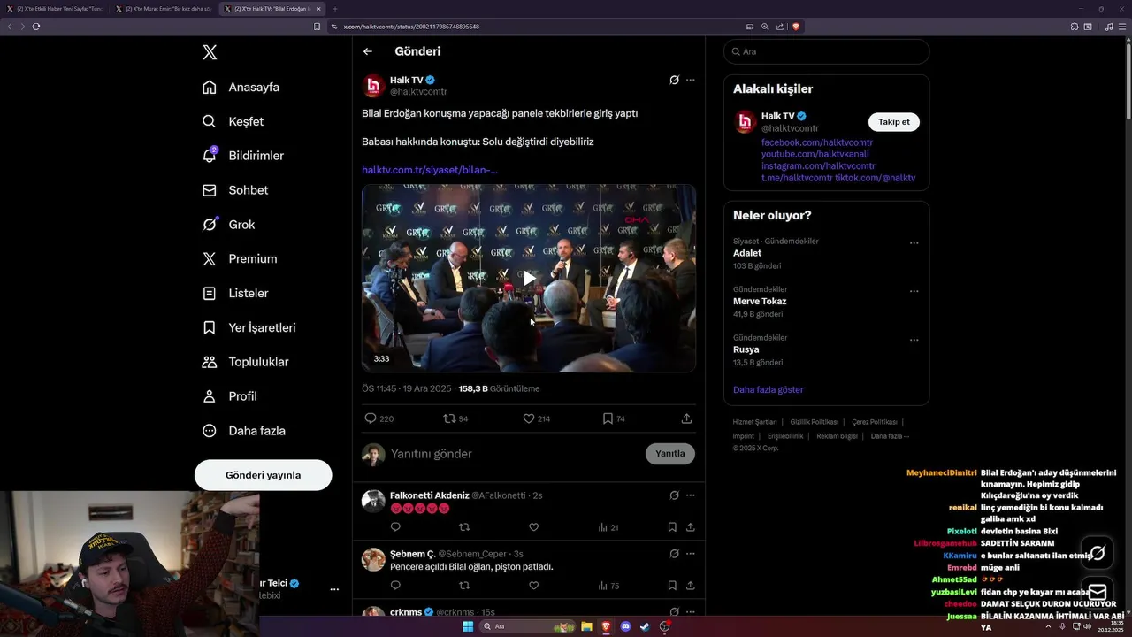Open Bildirimler bell icon
The image size is (1132, 637).
210,156
